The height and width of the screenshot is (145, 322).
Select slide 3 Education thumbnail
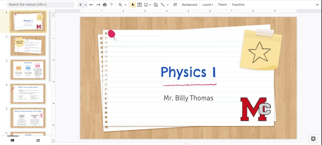(x=28, y=70)
